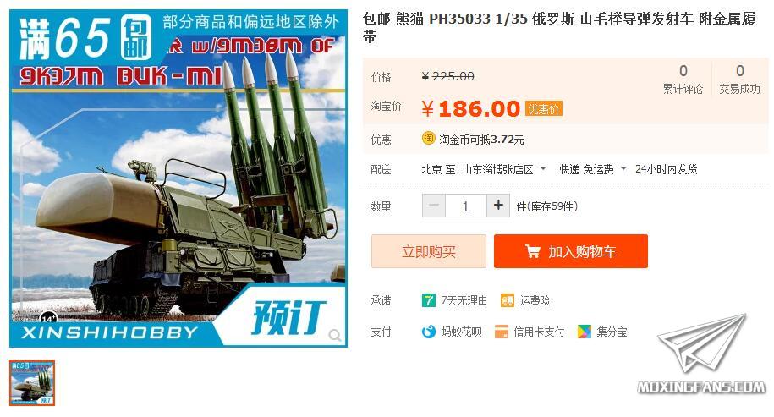Screen dimensions: 774x417
Task: Expand the delivery destination dropdown
Action: pyautogui.click(x=543, y=169)
